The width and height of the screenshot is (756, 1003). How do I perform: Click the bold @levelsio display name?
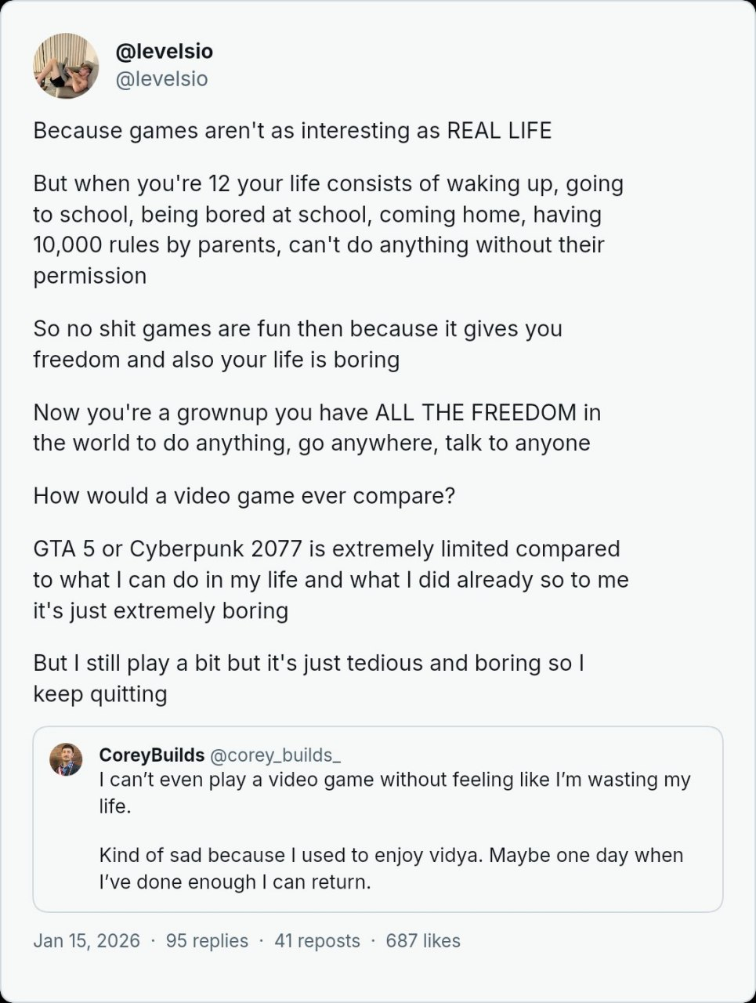pos(164,52)
